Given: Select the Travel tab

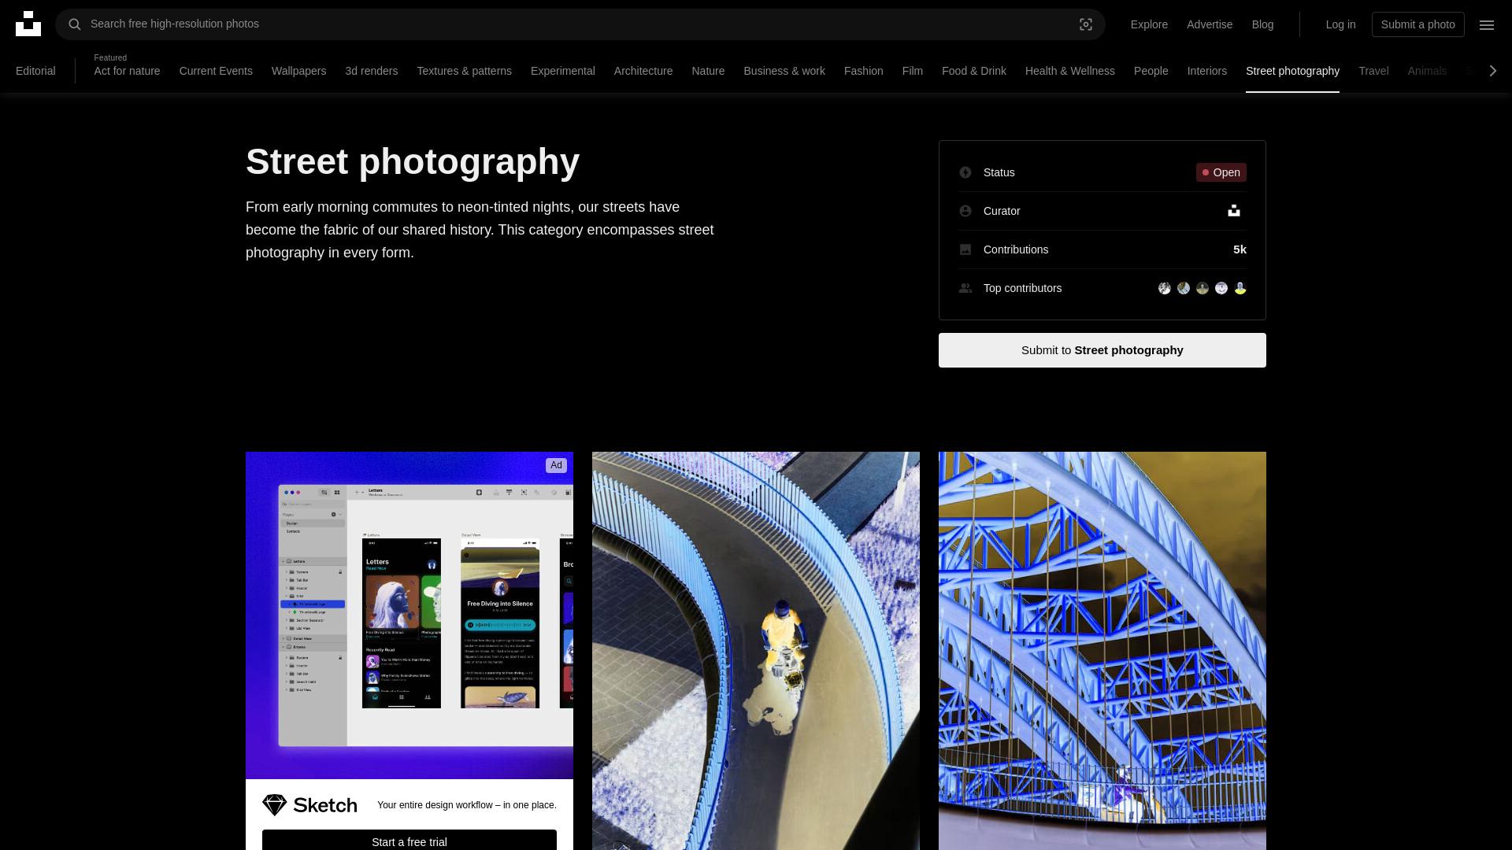Looking at the screenshot, I should (1373, 71).
